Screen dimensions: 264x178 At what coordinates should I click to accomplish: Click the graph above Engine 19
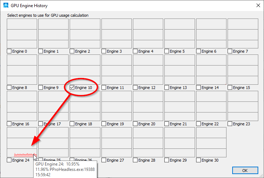(x=116, y=106)
